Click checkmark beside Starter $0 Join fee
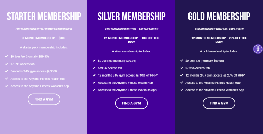This screenshot has width=263, height=134. [x=7, y=56]
